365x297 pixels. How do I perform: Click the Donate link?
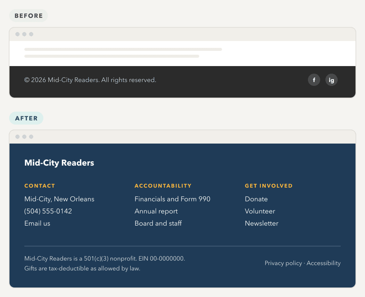(256, 199)
